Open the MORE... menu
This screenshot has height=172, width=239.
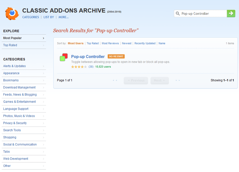coord(63,17)
